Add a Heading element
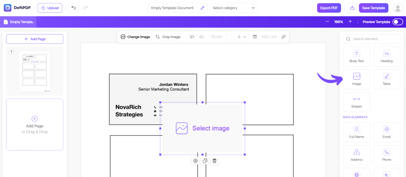 pyautogui.click(x=386, y=57)
